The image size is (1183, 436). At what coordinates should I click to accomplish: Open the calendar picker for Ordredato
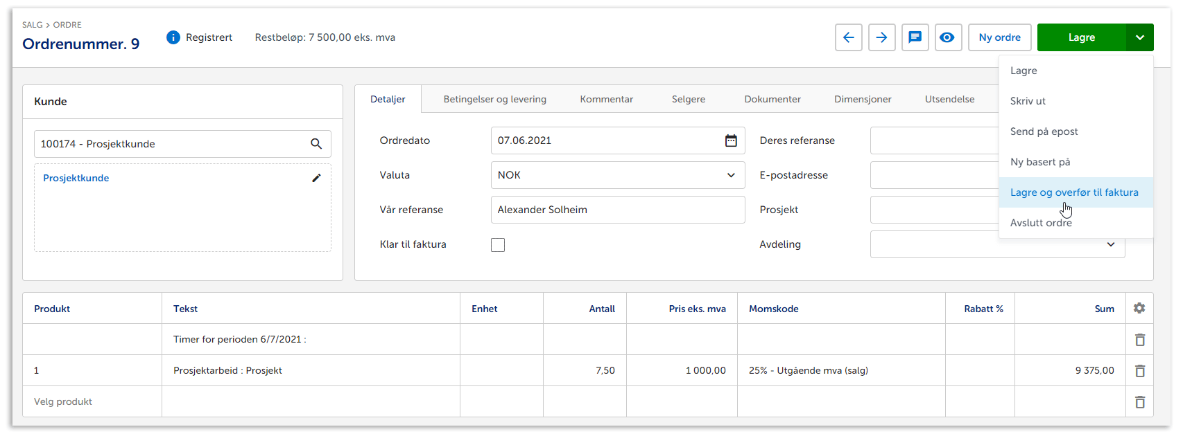point(731,140)
